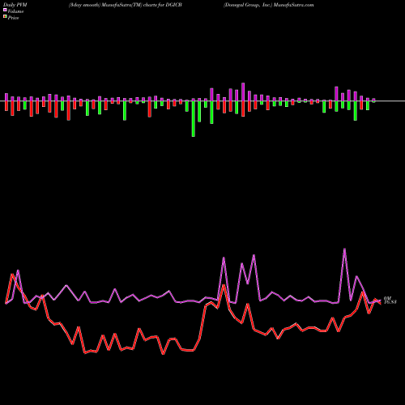405x405 pixels.
Task: Select the 'Volume' legend label
Action: [15, 11]
